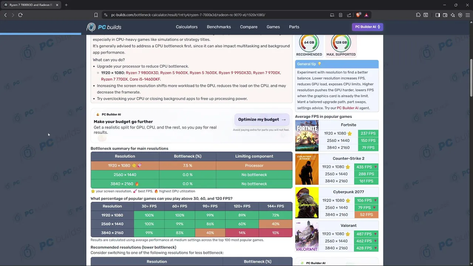
Task: Click the Valorant game thumbnail
Action: coord(307,236)
